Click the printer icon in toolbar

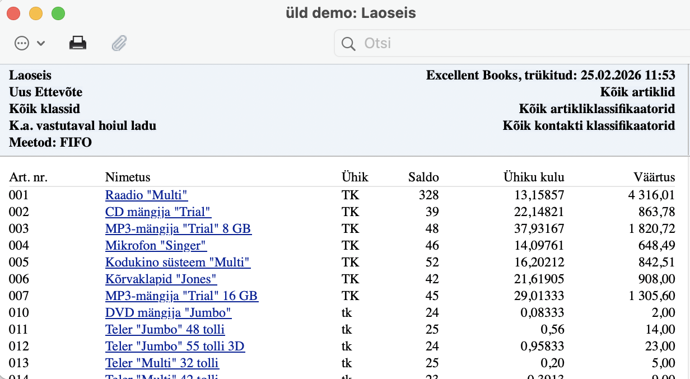tap(78, 43)
